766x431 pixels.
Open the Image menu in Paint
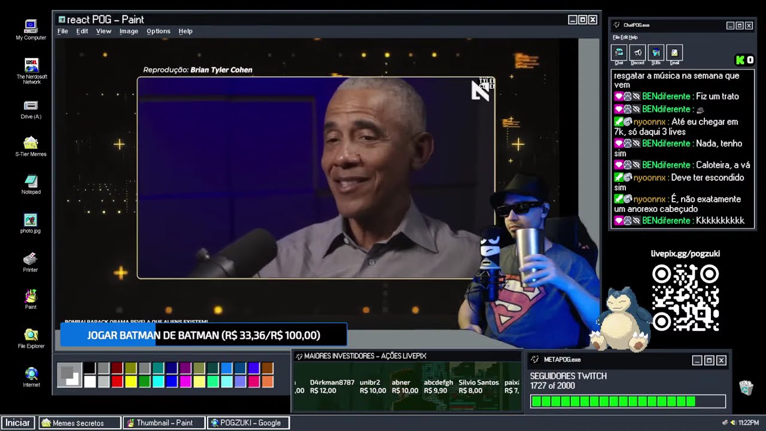click(x=129, y=31)
